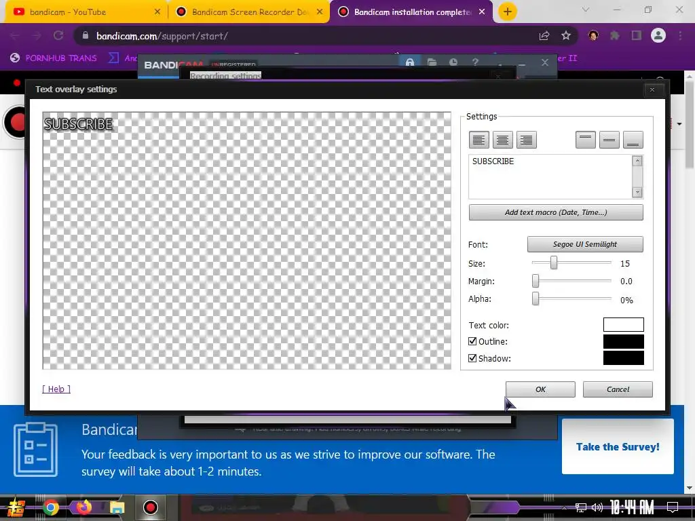Show hidden tray icons chevron
The height and width of the screenshot is (521, 695).
click(x=564, y=507)
